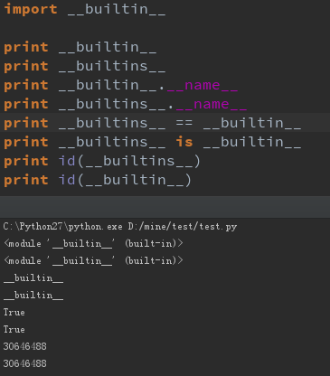Viewport: 330px width, 376px height.
Task: Click the 'print __builtins__.__name__' line
Action: [126, 104]
